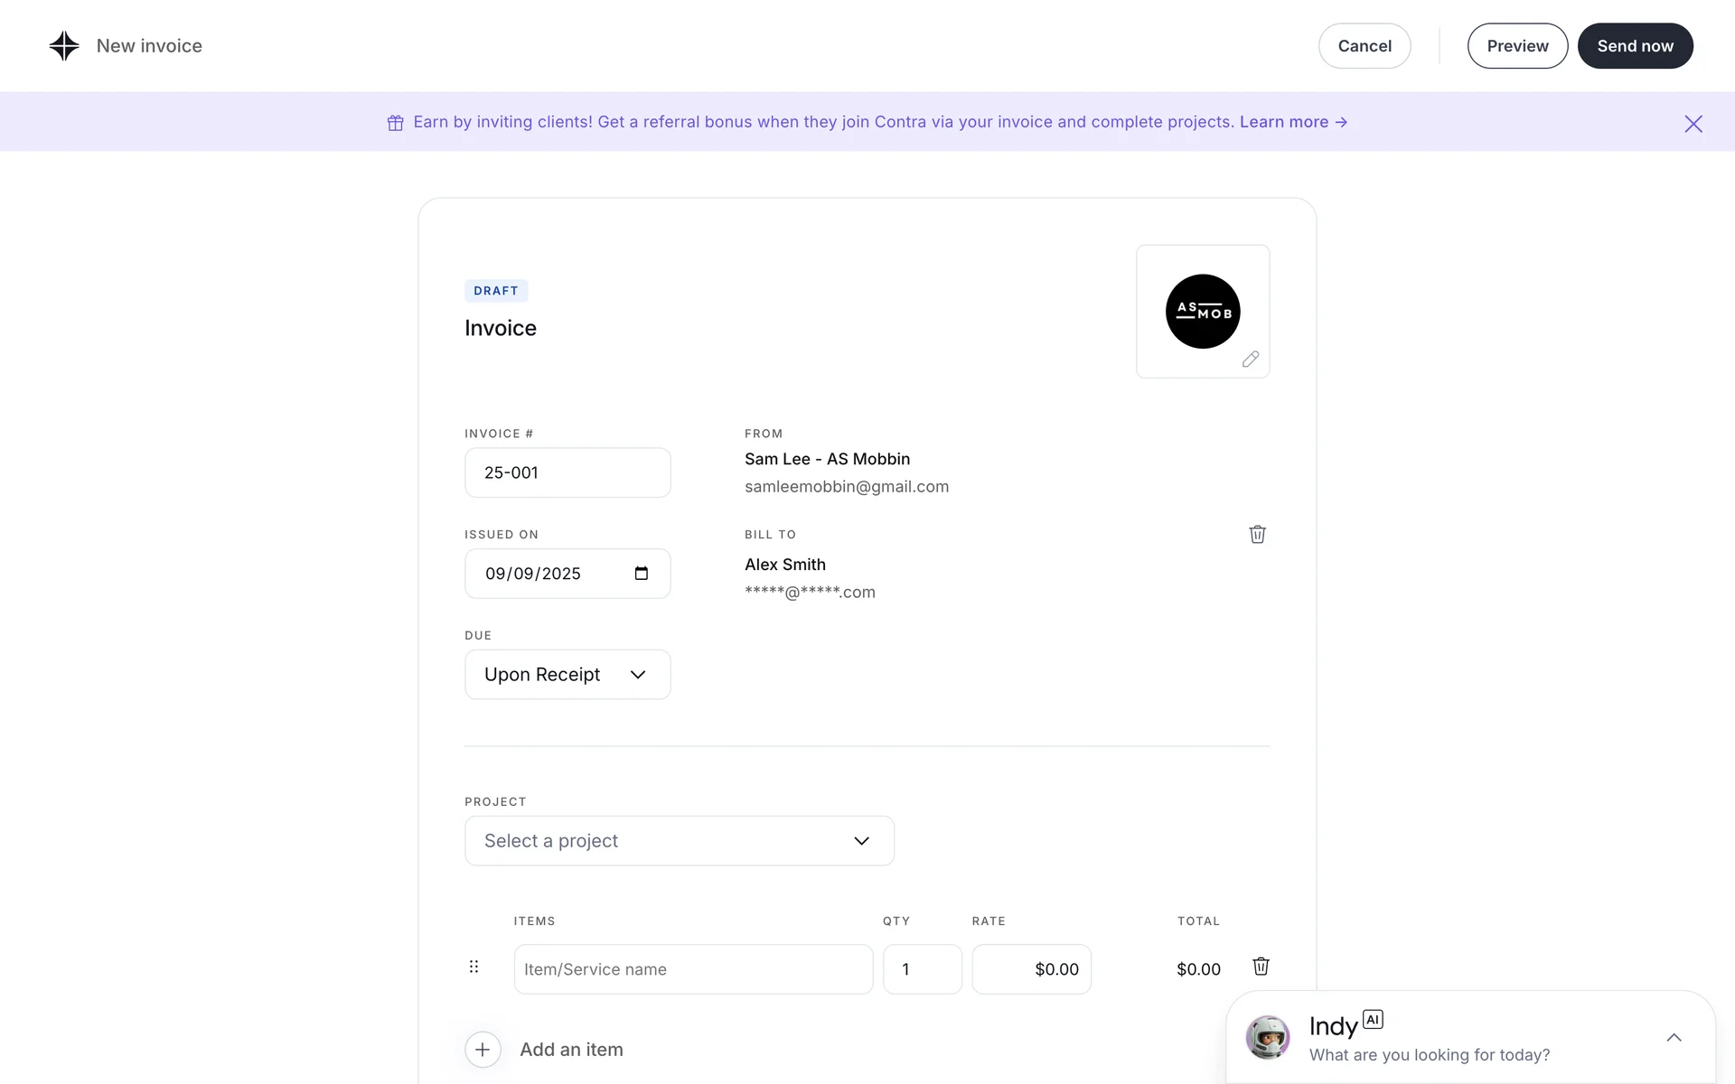Screen dimensions: 1735x1084
Task: Dismiss the referral bonus banner
Action: pos(1693,124)
